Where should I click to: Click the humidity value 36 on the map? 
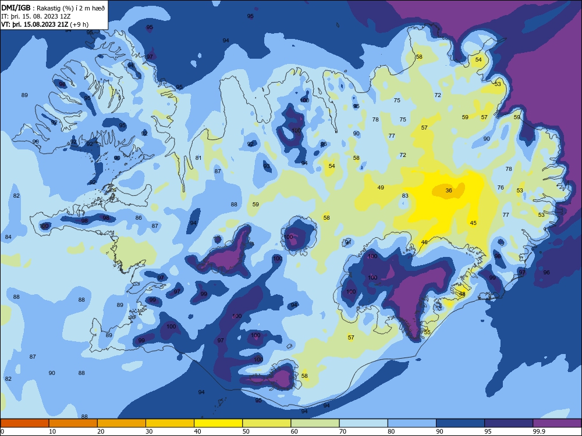coord(449,191)
